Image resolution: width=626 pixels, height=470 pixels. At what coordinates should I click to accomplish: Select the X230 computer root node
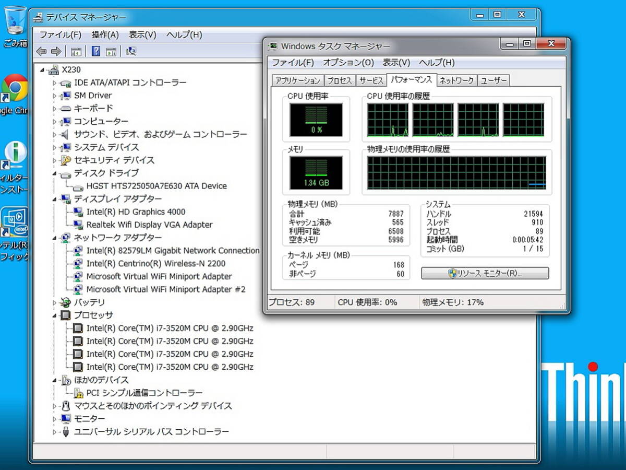(71, 69)
